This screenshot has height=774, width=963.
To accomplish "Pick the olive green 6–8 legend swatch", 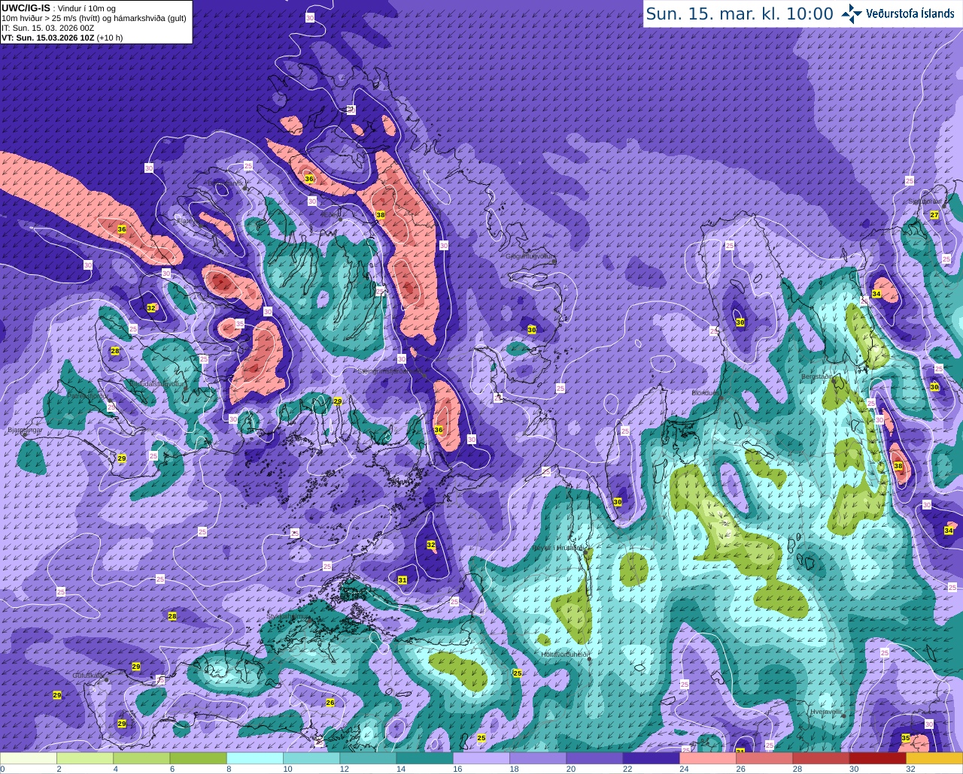I will tap(198, 758).
